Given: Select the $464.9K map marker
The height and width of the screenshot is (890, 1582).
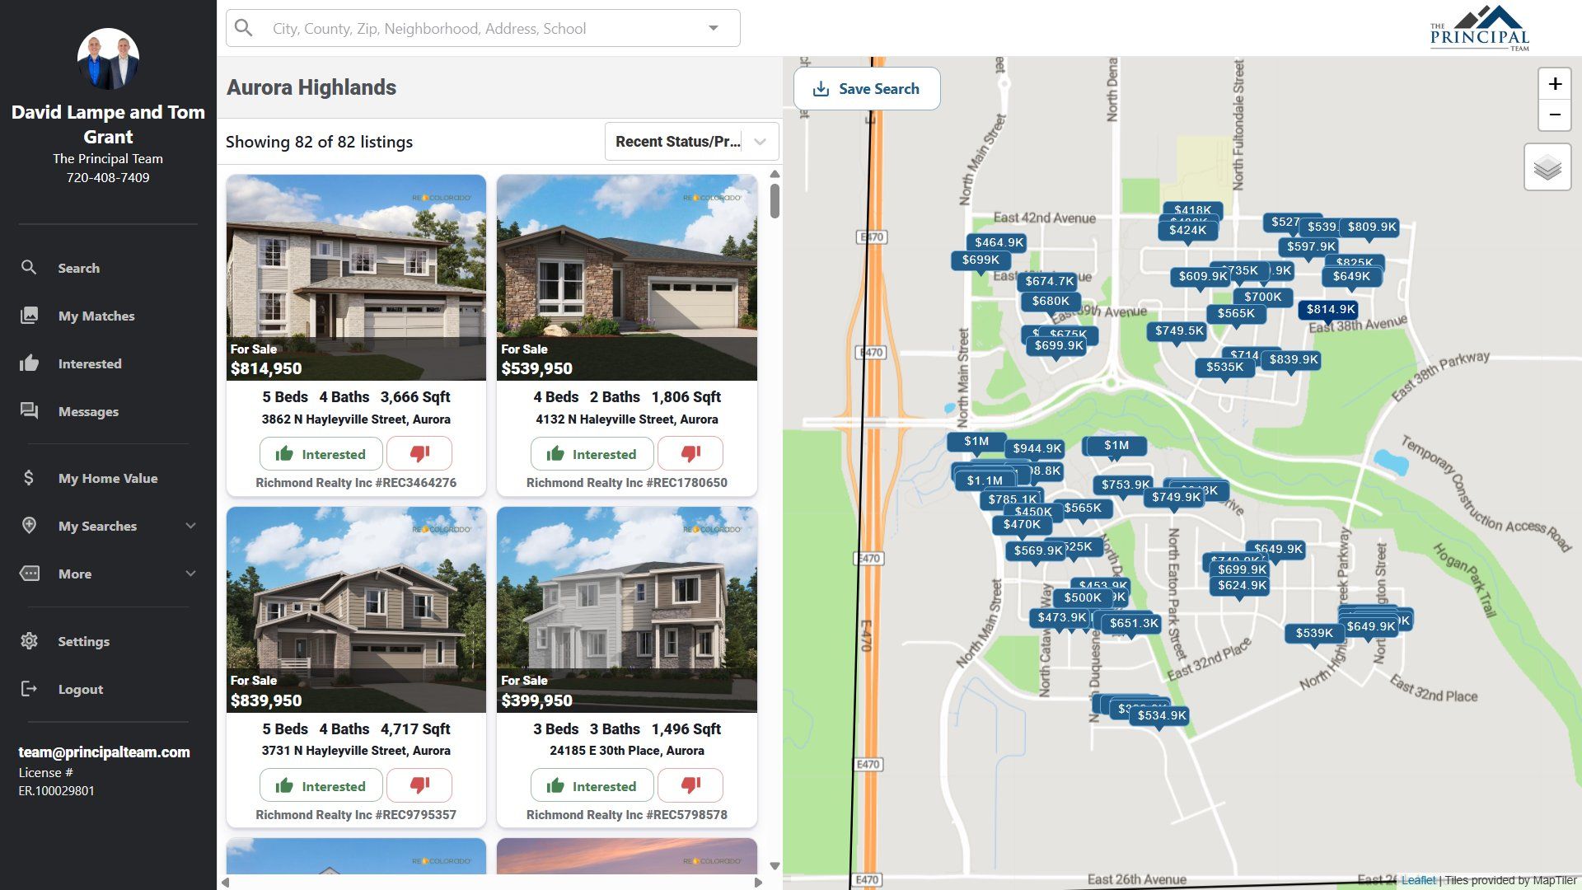Looking at the screenshot, I should 999,242.
